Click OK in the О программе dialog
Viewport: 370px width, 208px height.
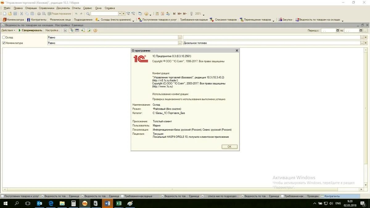coord(229,147)
